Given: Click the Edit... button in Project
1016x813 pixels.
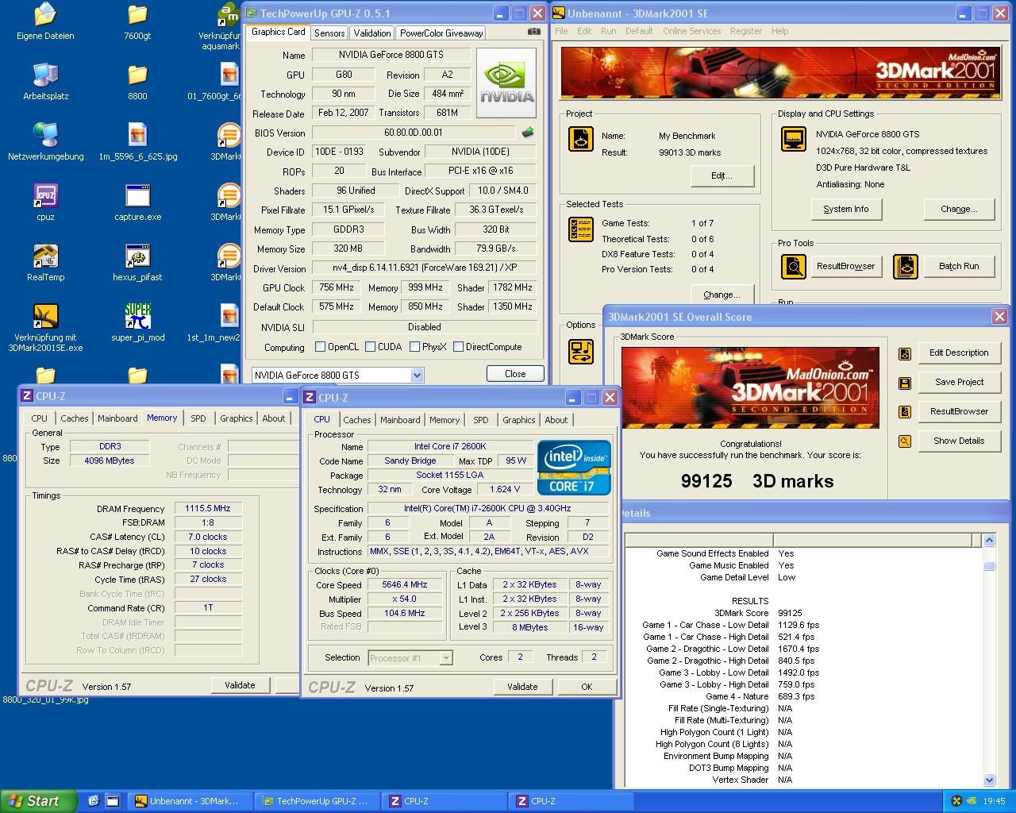Looking at the screenshot, I should 721,175.
